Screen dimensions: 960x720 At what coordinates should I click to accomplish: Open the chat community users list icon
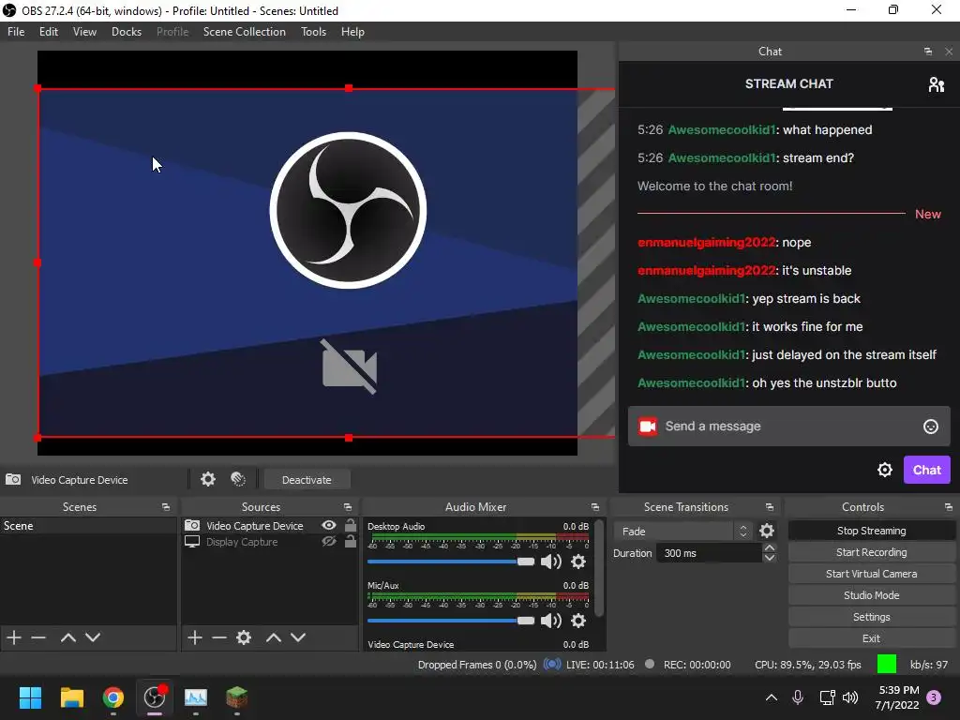(x=936, y=83)
